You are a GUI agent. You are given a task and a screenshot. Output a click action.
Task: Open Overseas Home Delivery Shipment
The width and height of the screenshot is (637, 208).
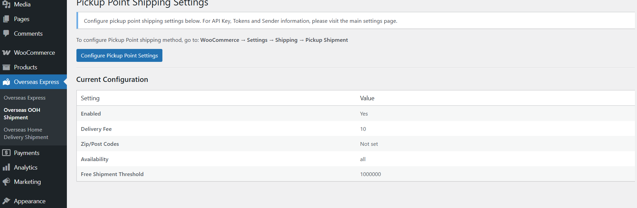pyautogui.click(x=26, y=133)
